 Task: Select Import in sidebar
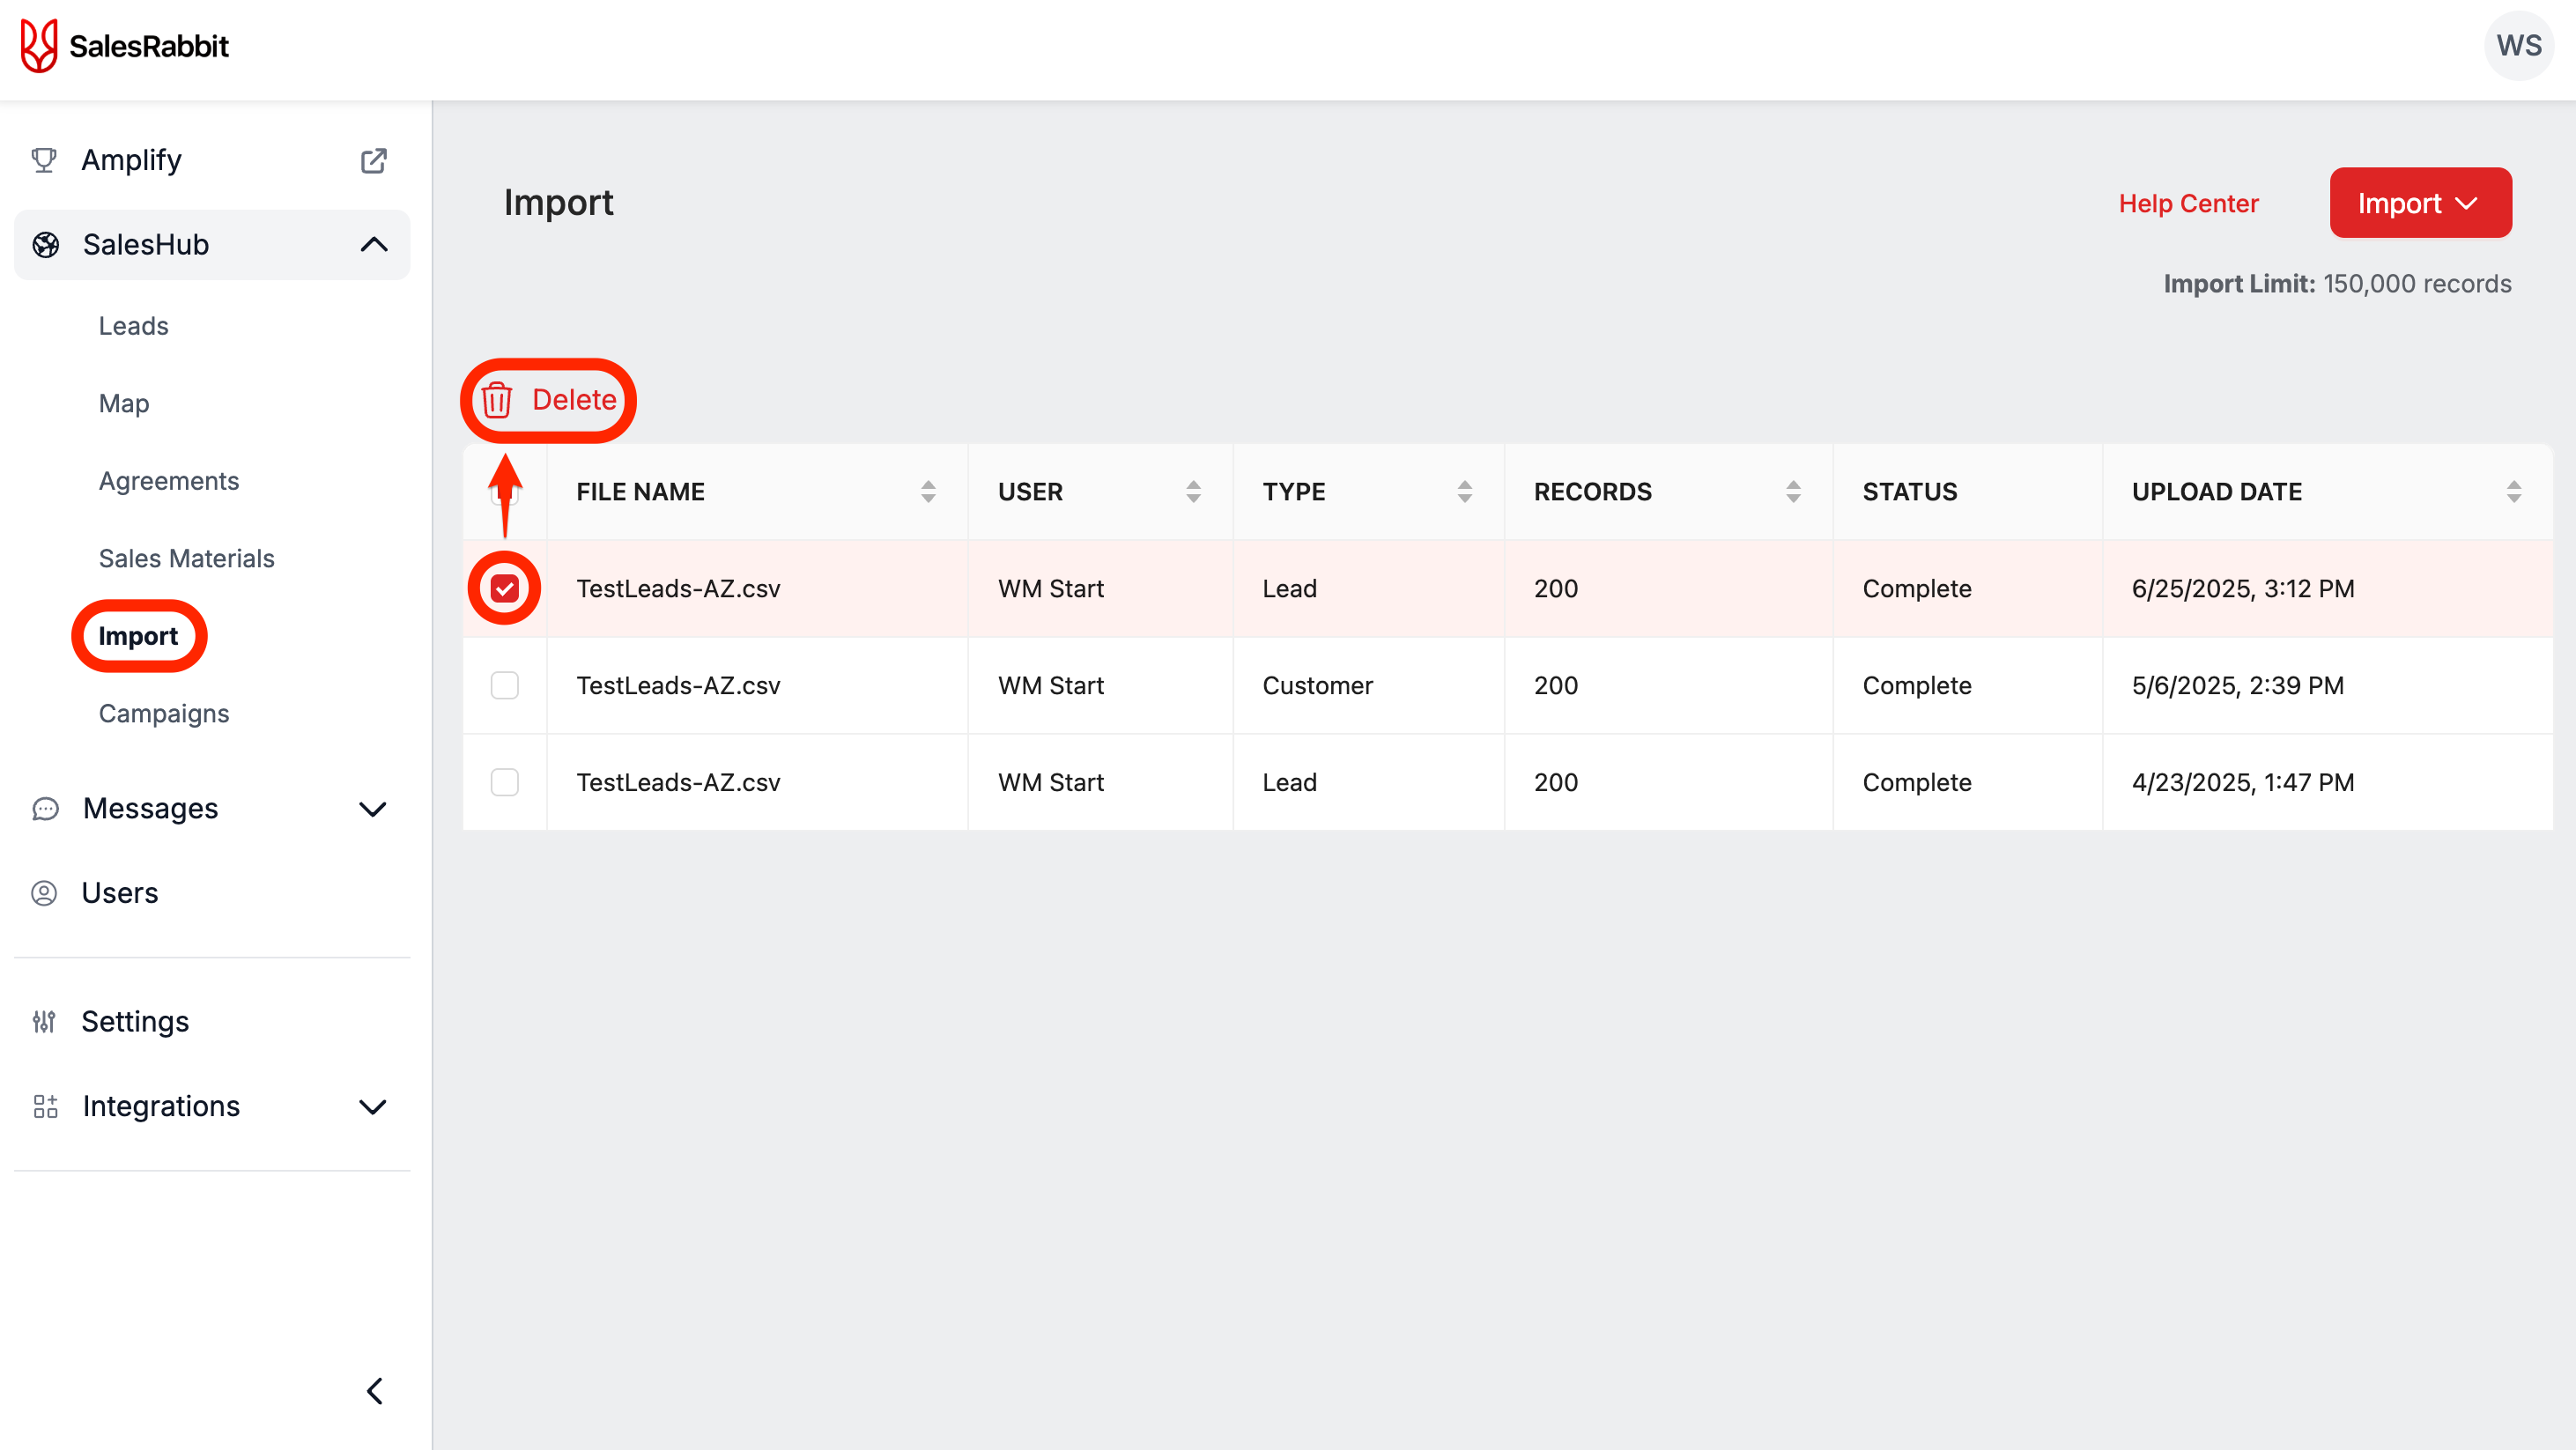click(138, 636)
